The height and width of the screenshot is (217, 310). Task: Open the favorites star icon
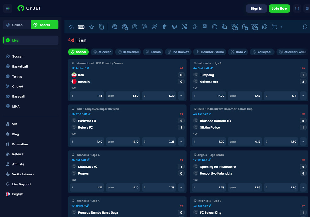(91, 27)
